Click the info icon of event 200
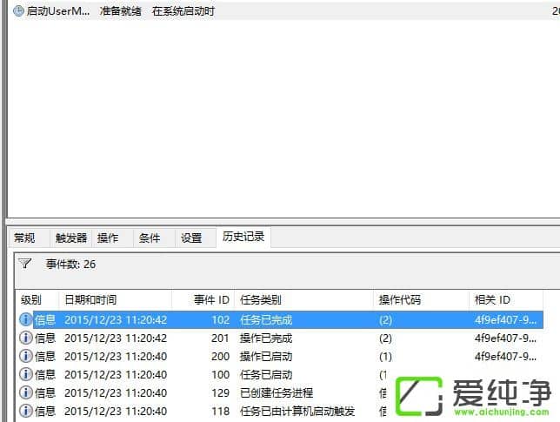The width and height of the screenshot is (560, 422). 25,356
